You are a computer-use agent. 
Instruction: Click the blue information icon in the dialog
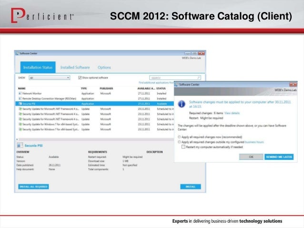182,104
